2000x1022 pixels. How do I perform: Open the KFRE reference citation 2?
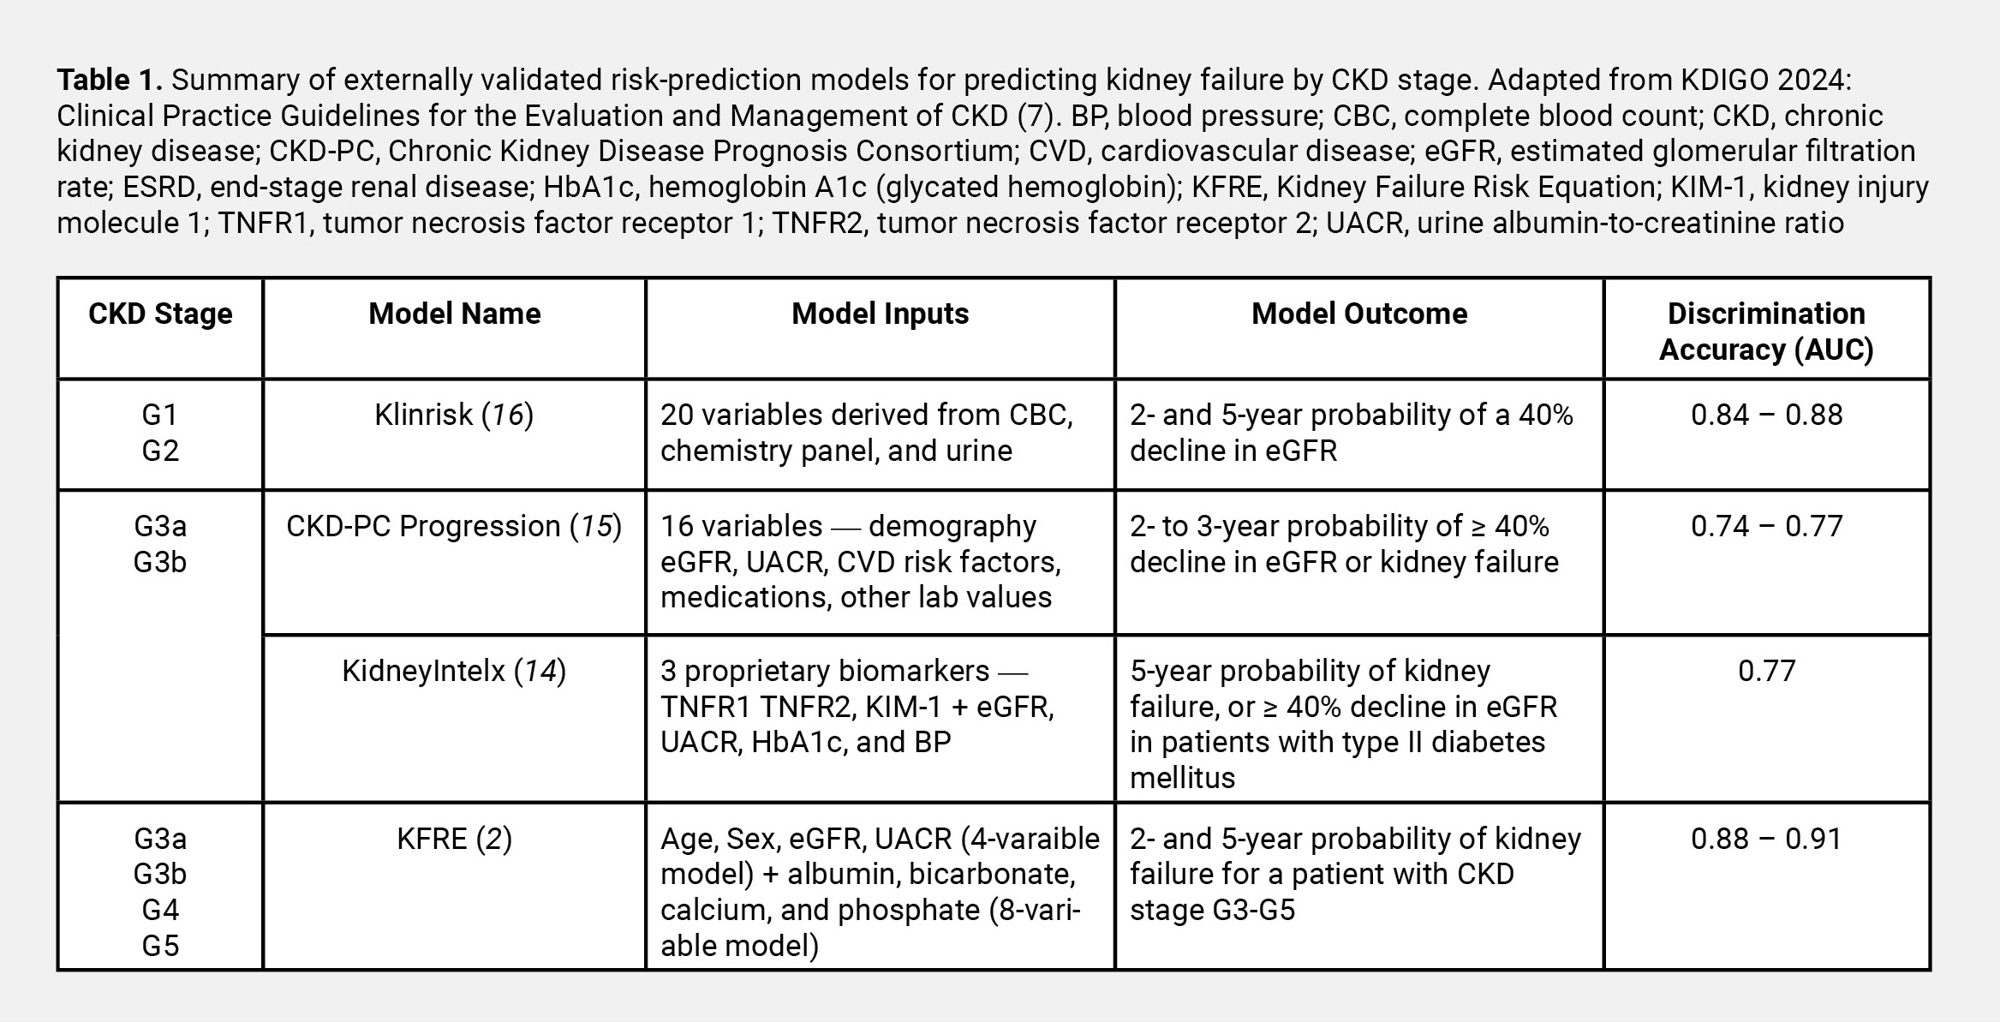(x=493, y=839)
